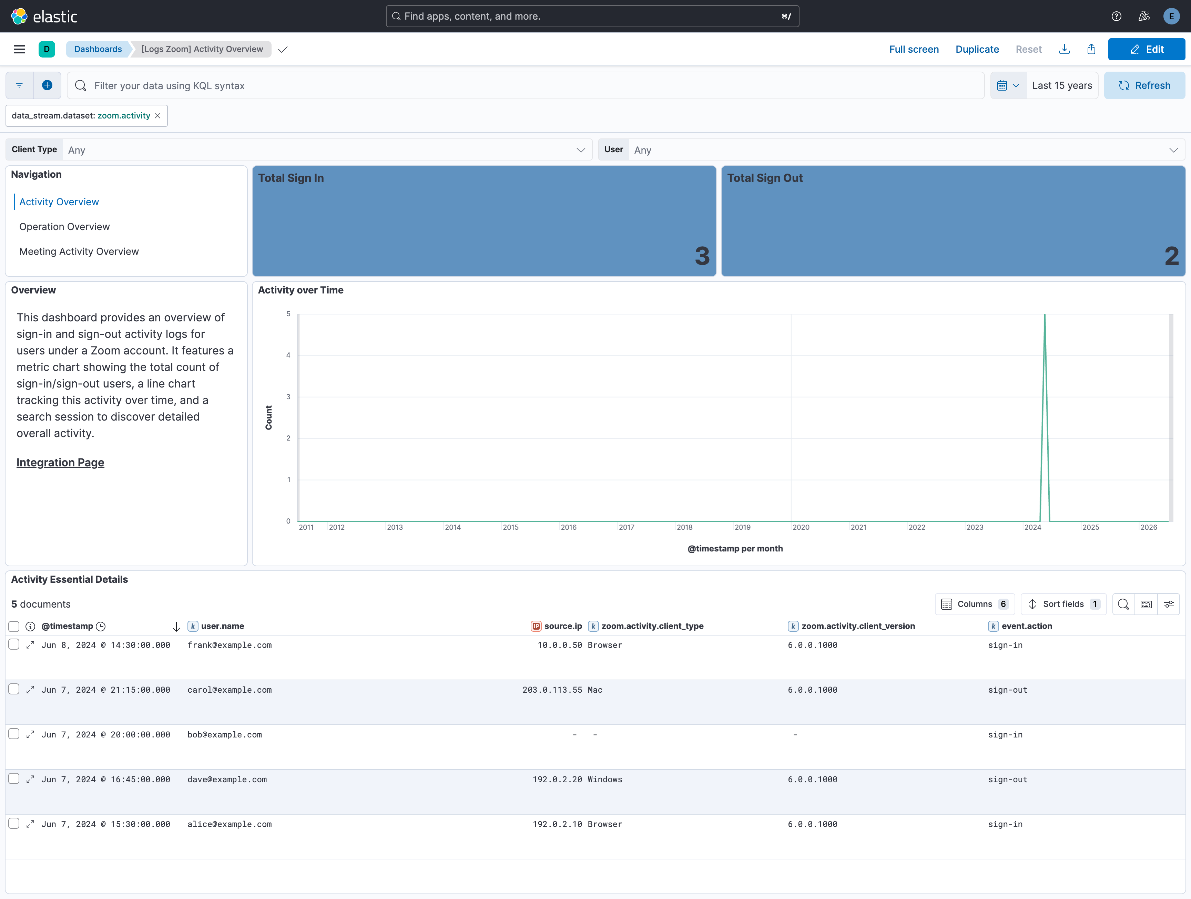The width and height of the screenshot is (1191, 899).
Task: Check the frank@example.com row checkbox
Action: point(14,644)
